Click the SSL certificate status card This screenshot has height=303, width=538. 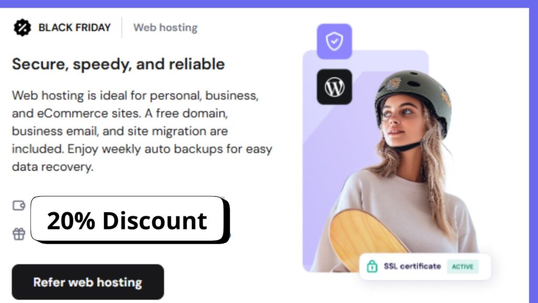click(x=425, y=267)
